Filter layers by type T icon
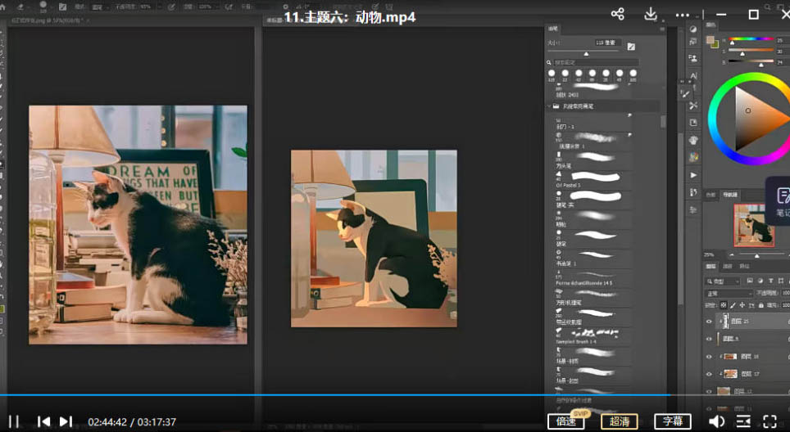The width and height of the screenshot is (790, 432). [x=771, y=281]
